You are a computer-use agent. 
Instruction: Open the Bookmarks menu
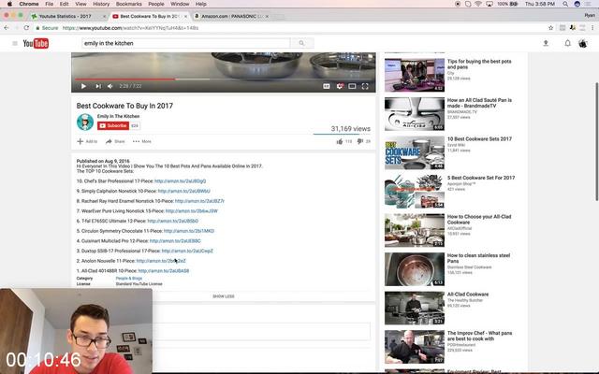coord(129,4)
